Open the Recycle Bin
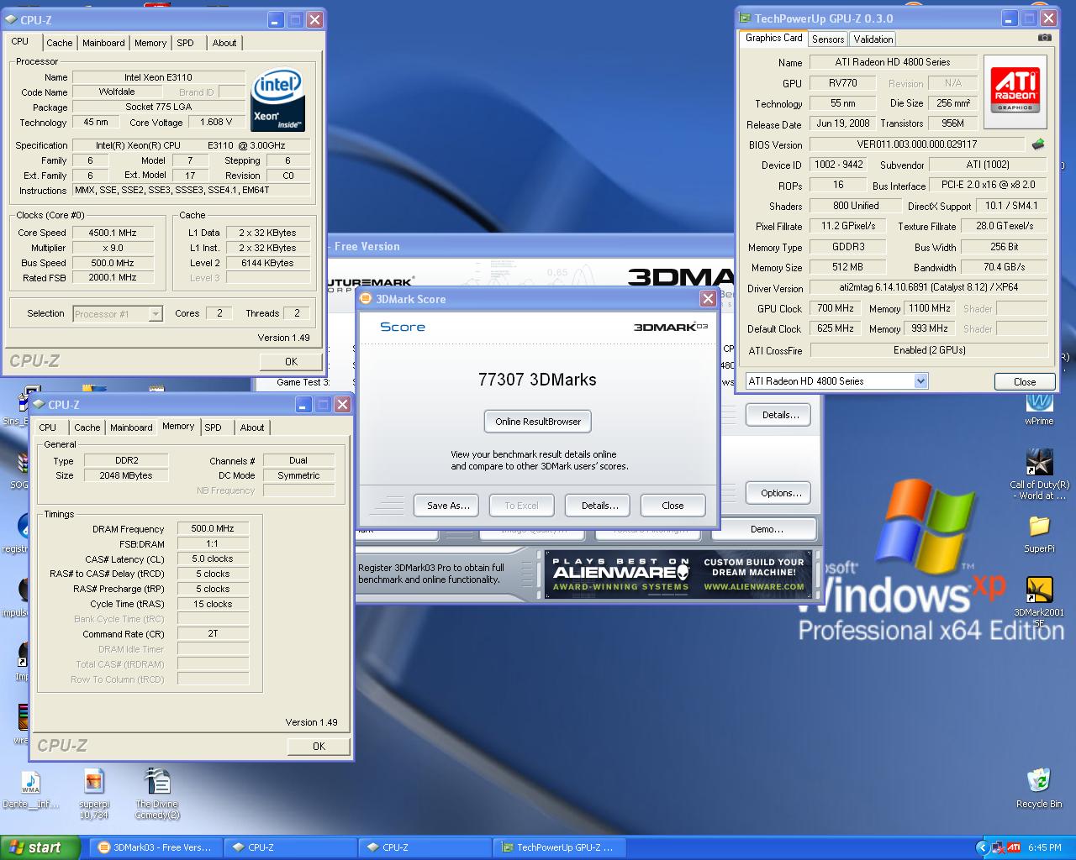The image size is (1076, 860). pos(1039,788)
